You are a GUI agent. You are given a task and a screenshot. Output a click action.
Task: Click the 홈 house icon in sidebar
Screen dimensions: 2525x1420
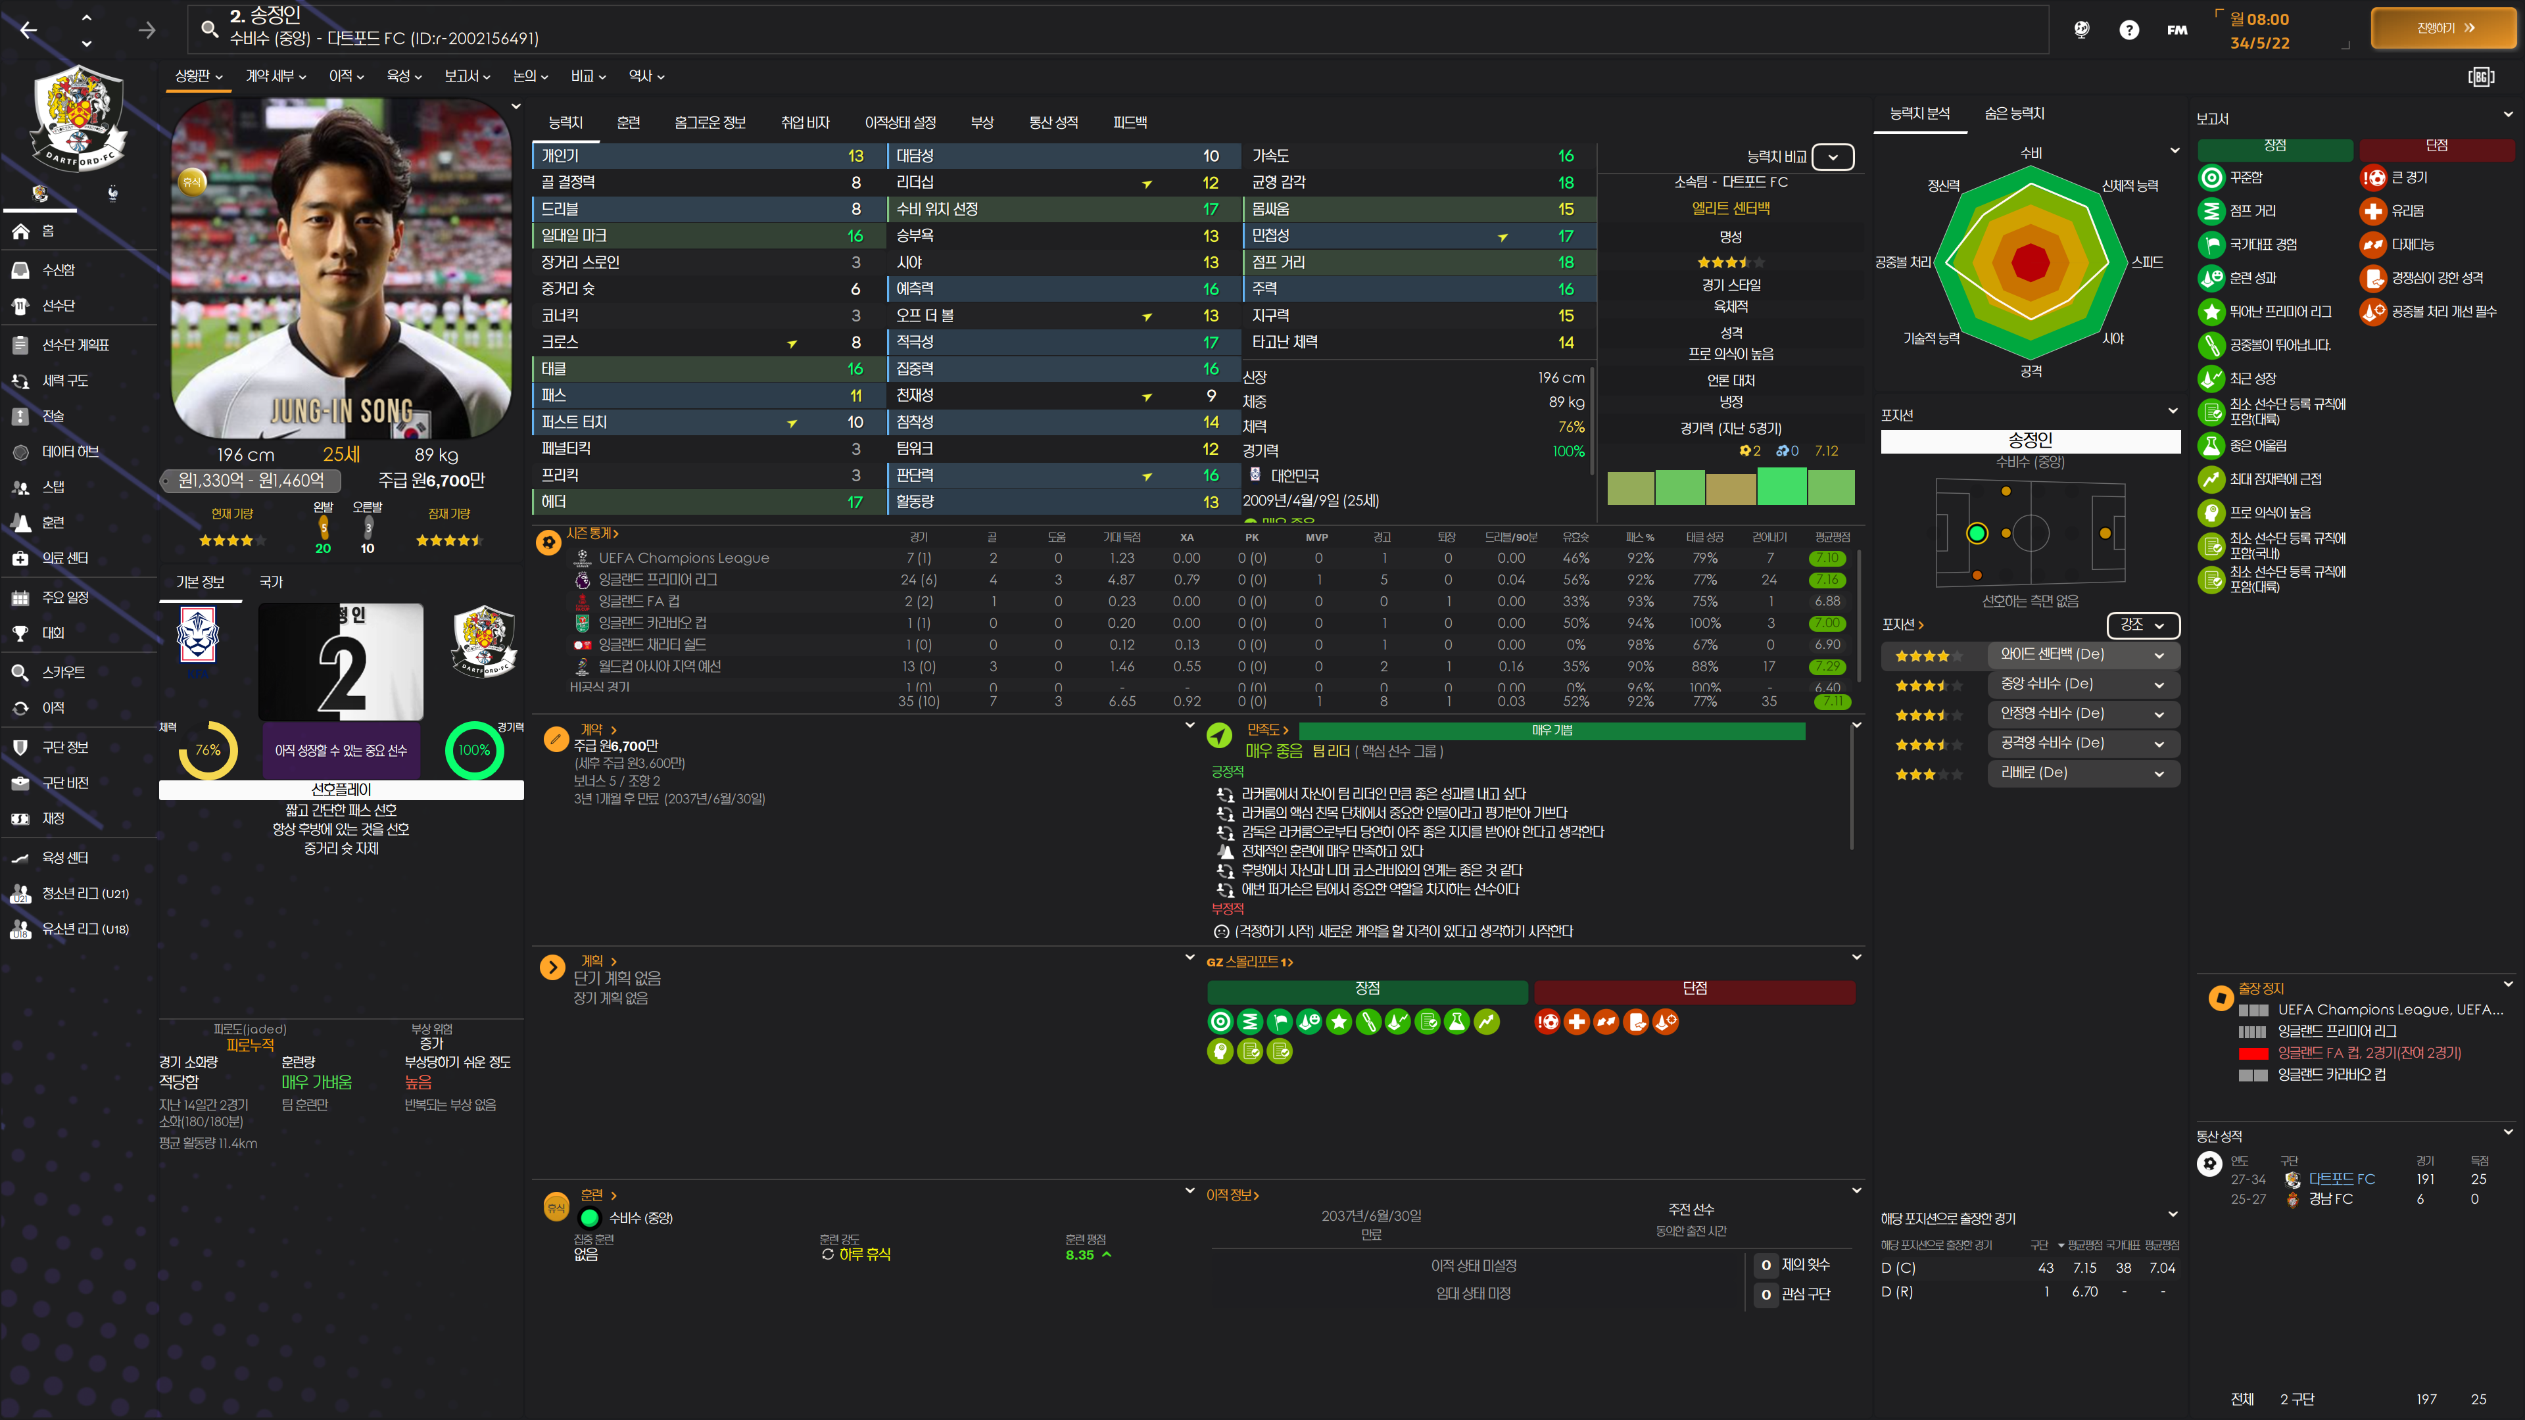(x=20, y=231)
